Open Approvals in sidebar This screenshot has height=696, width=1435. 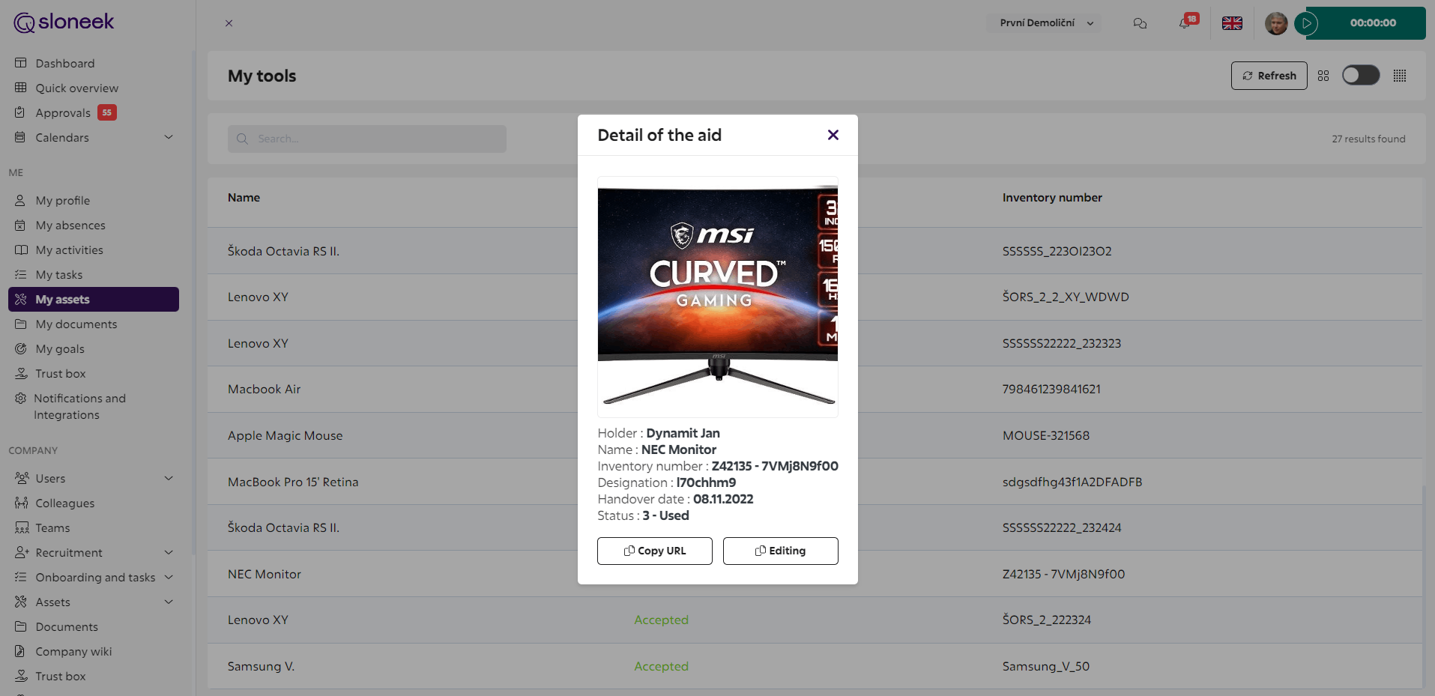63,113
